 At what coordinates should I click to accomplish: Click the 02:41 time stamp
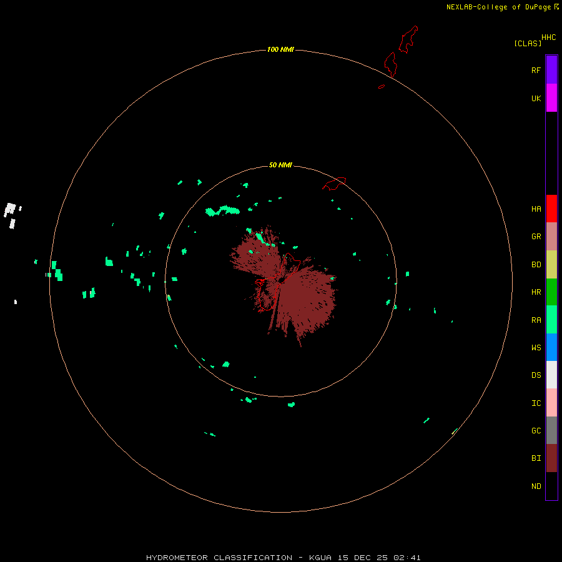(x=407, y=558)
